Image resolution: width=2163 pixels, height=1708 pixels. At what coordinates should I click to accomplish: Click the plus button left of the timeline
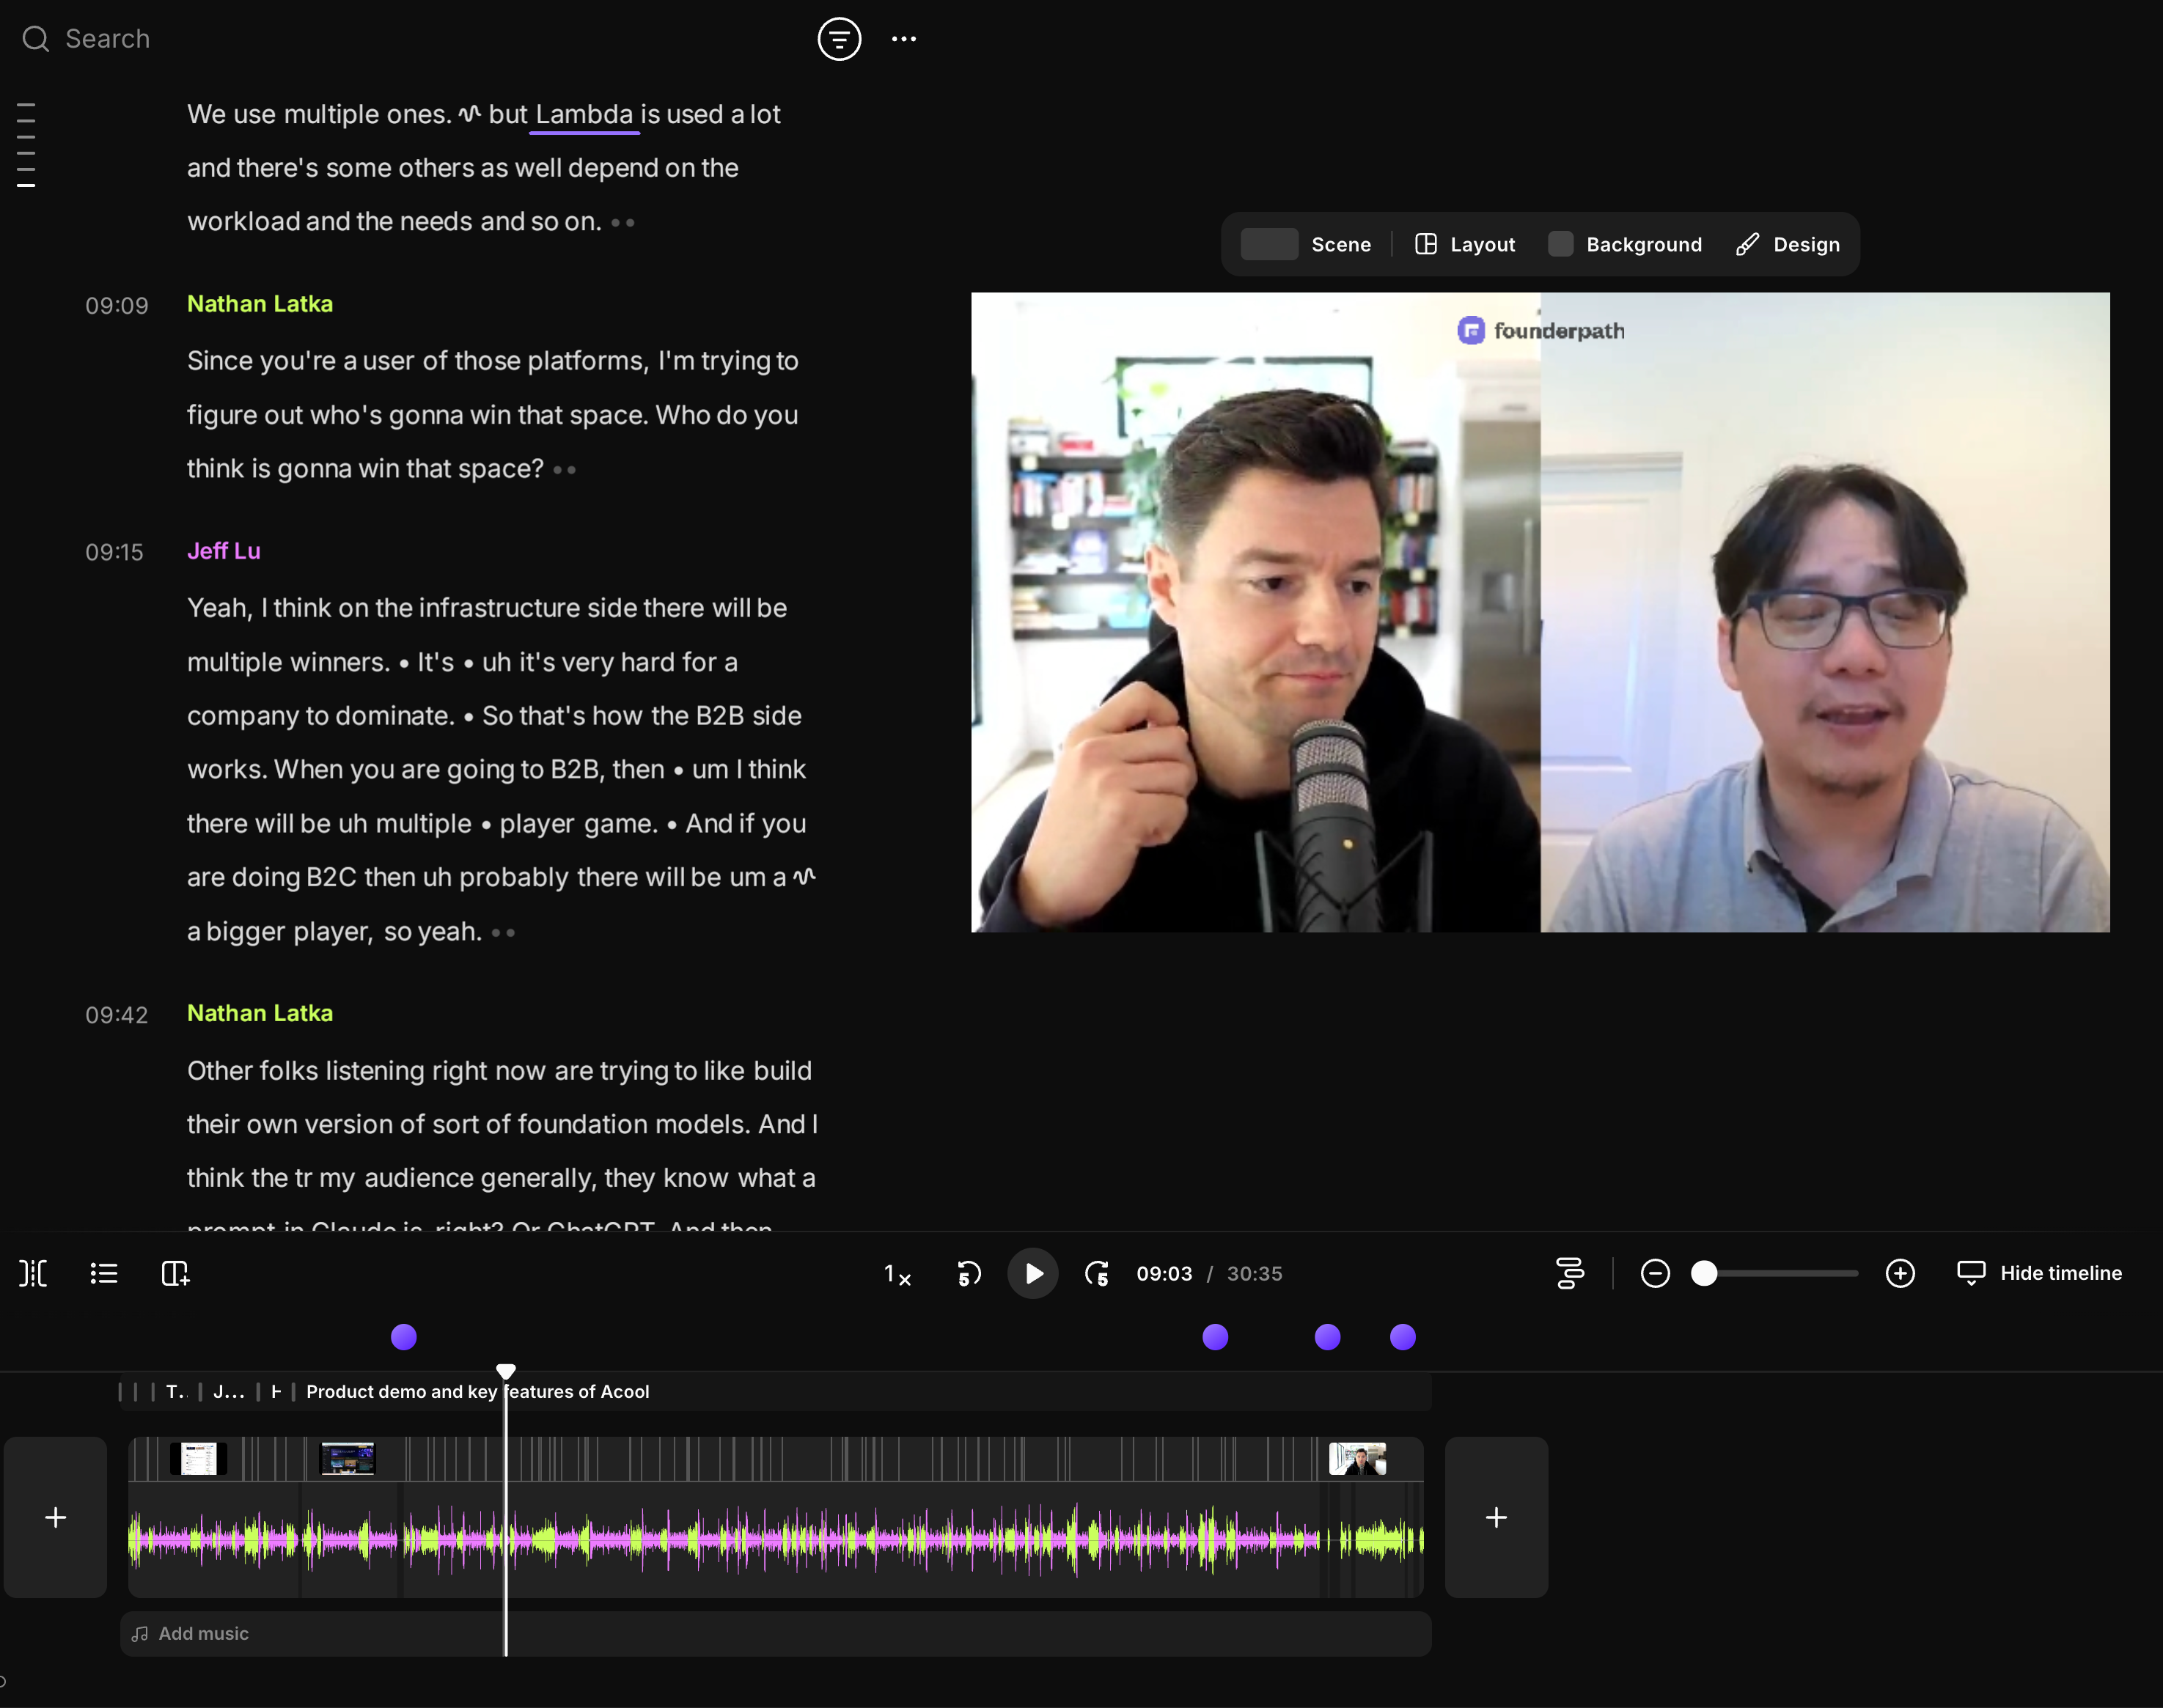pos(56,1517)
